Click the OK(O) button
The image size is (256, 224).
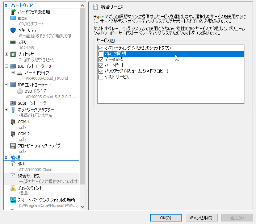click(166, 218)
